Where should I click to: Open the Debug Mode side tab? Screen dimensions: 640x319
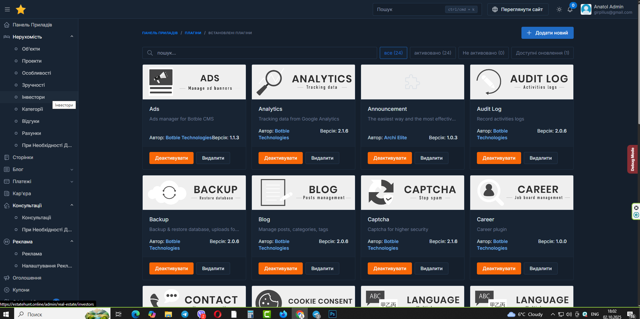[632, 159]
